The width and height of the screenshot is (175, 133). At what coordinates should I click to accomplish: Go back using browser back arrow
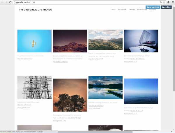click(x=2, y=2)
